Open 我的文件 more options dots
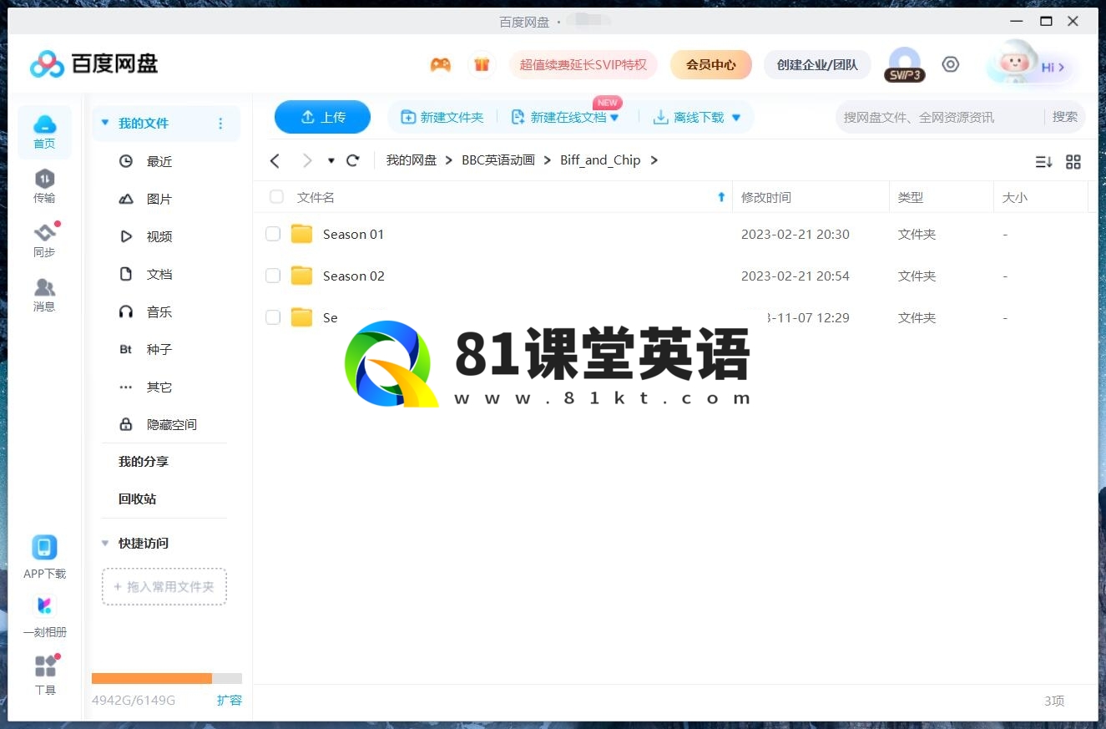This screenshot has width=1106, height=729. coord(220,124)
